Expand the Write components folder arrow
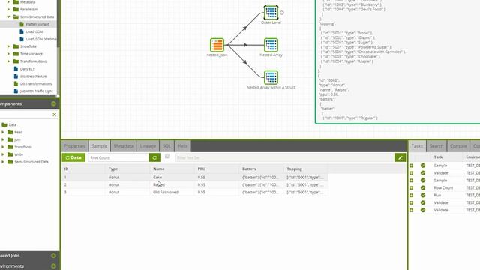Viewport: 480px width, 270px height. click(x=3, y=154)
